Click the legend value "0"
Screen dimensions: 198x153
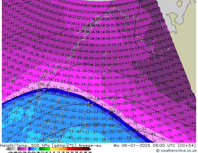coord(50,152)
